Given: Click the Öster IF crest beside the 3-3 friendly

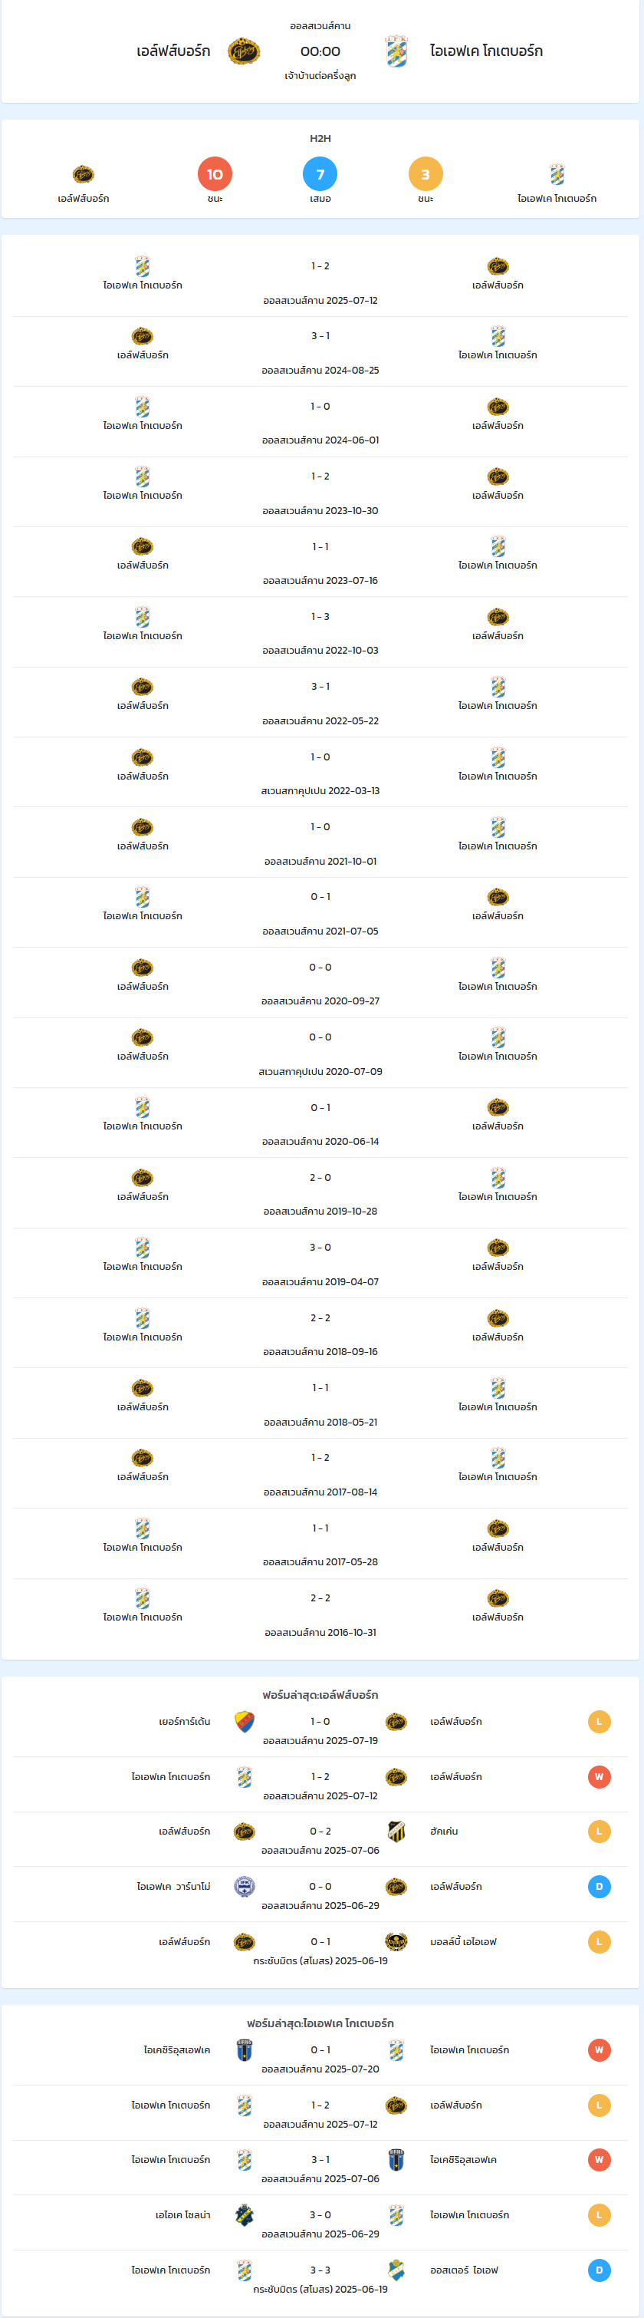Looking at the screenshot, I should (x=396, y=2270).
